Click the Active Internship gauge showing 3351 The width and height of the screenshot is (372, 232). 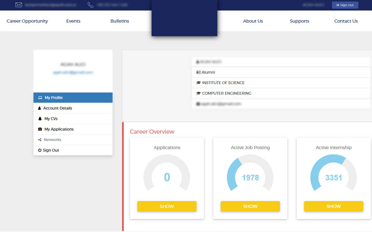(334, 173)
